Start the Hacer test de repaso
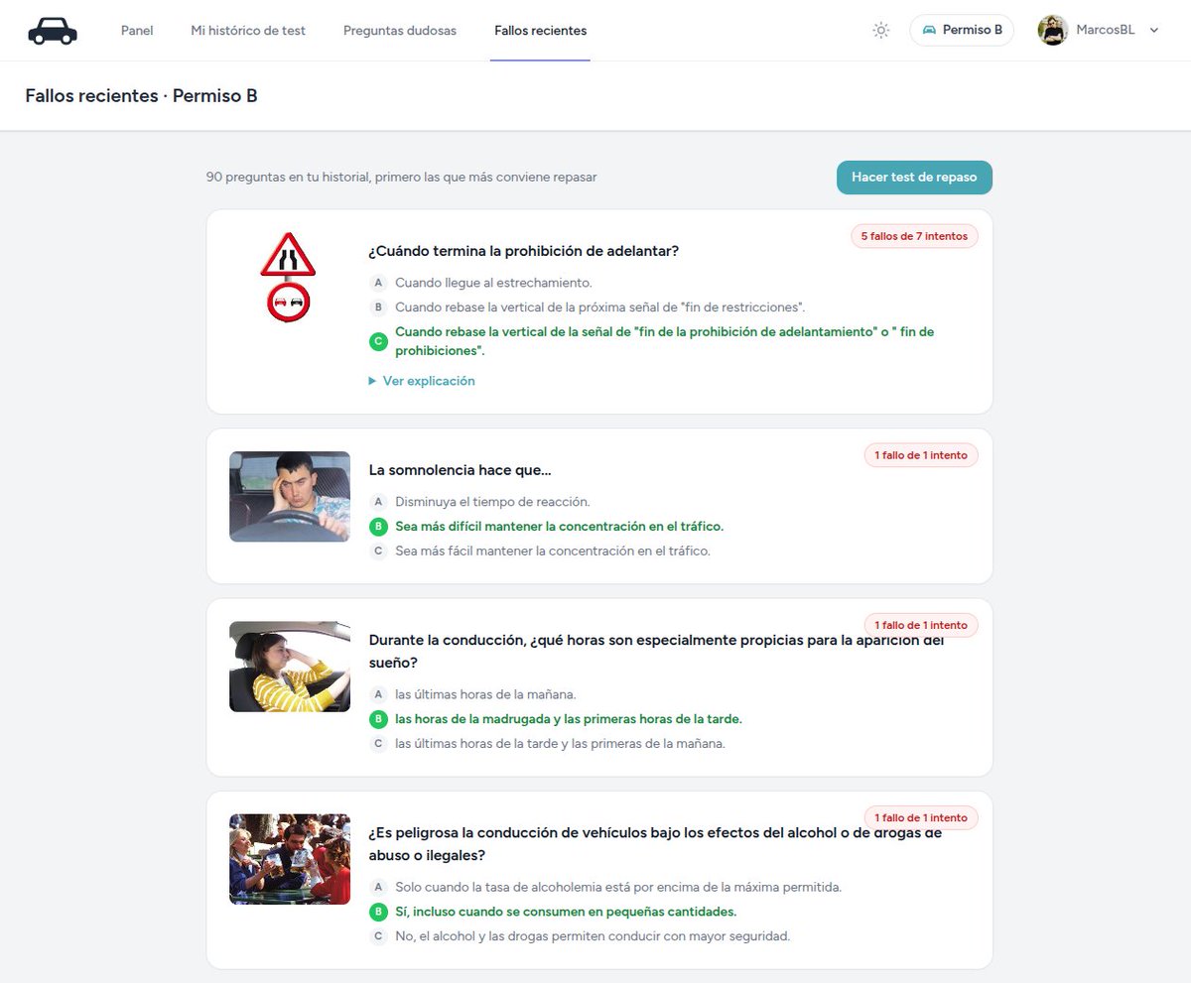1191x983 pixels. pyautogui.click(x=914, y=178)
